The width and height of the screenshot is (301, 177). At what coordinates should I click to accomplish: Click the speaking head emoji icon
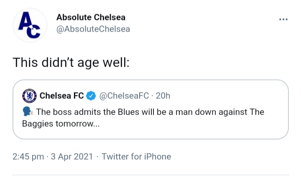(28, 111)
